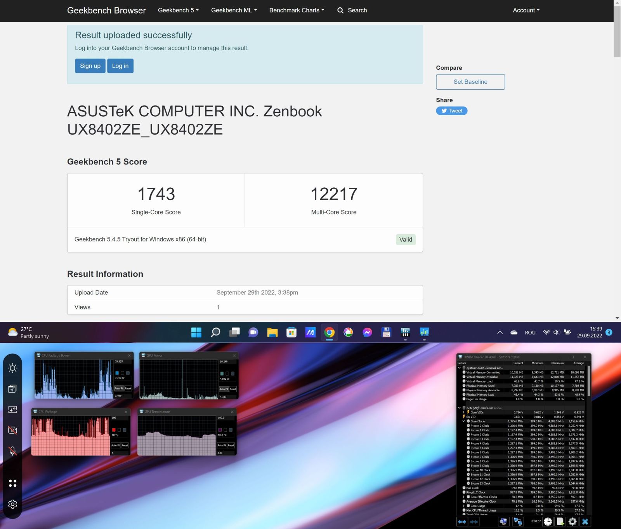Click ROU language indicator in tray
Screen dimensions: 621x529
click(x=530, y=333)
